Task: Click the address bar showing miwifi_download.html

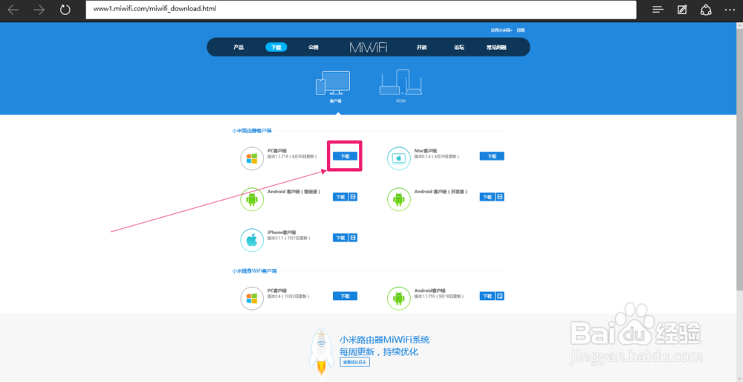Action: tap(360, 10)
